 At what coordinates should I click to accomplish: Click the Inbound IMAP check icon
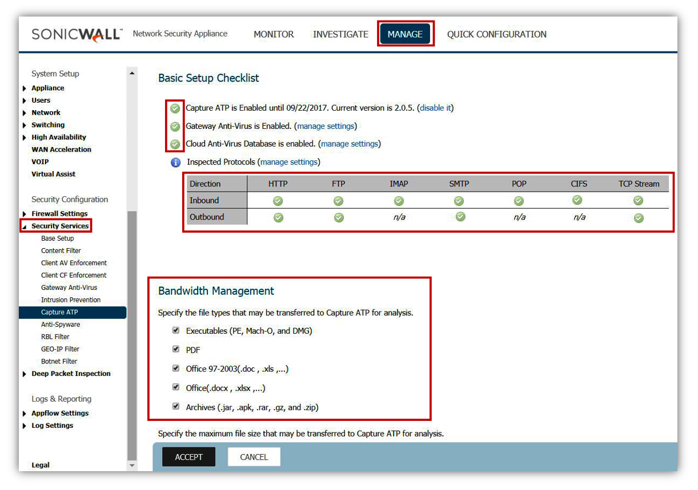click(399, 201)
